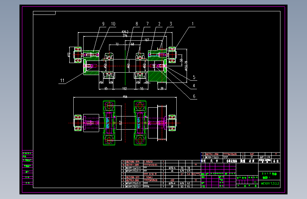Click material cell 45 in row 8
The width and height of the screenshot is (307, 199).
[172, 171]
